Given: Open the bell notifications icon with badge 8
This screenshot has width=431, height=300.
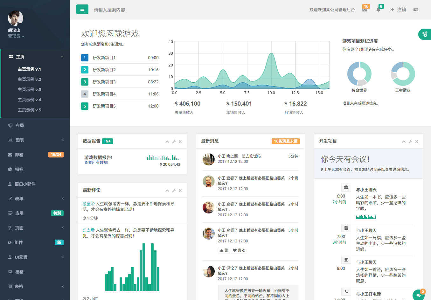Looking at the screenshot, I should pos(378,10).
